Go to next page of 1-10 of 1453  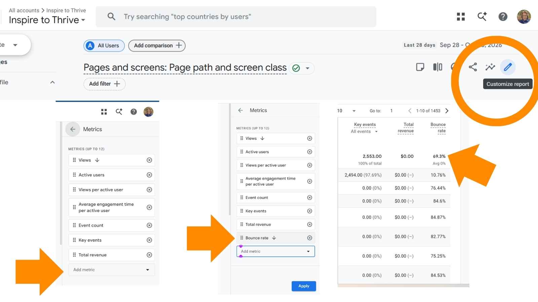point(447,111)
